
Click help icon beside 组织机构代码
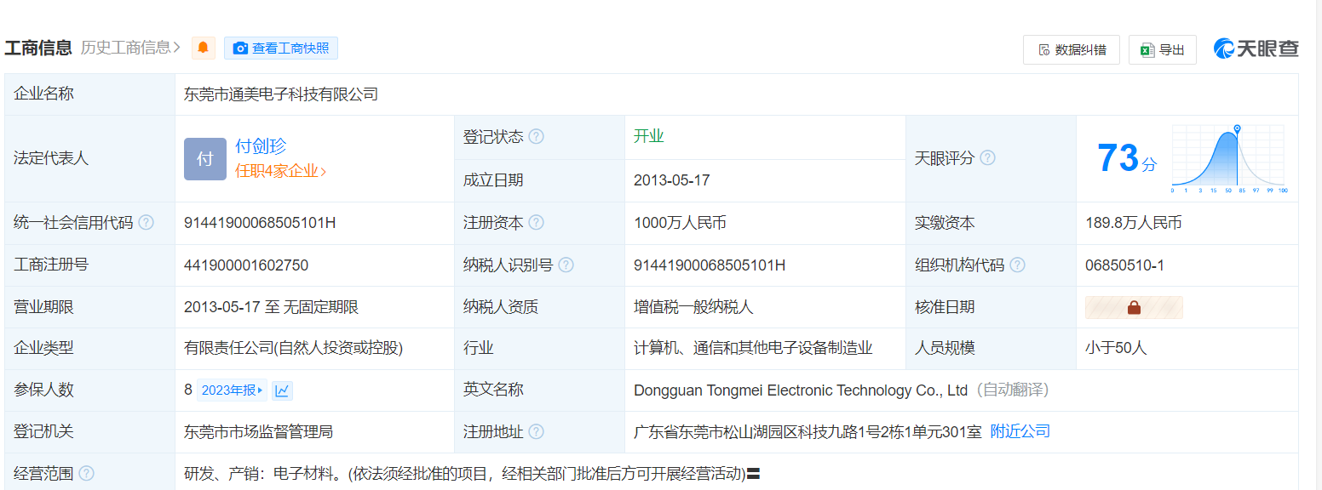pos(1017,265)
